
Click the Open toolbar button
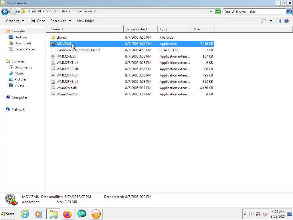tap(38, 21)
